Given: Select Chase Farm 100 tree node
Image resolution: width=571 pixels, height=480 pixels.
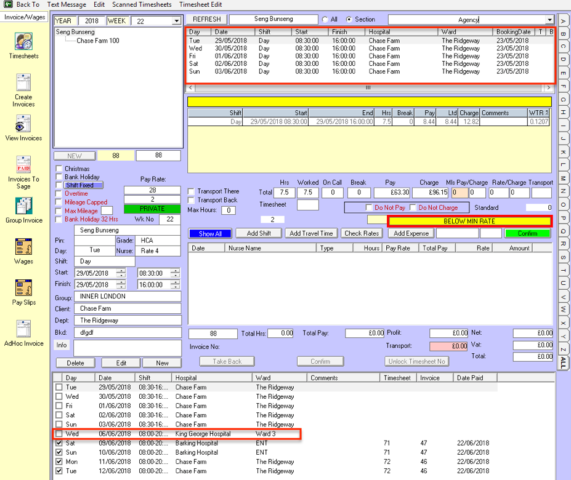Looking at the screenshot, I should [x=98, y=41].
